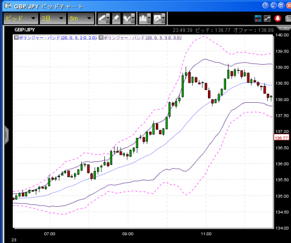Click the 136.77 current price marker
The width and height of the screenshot is (291, 243).
point(281,138)
